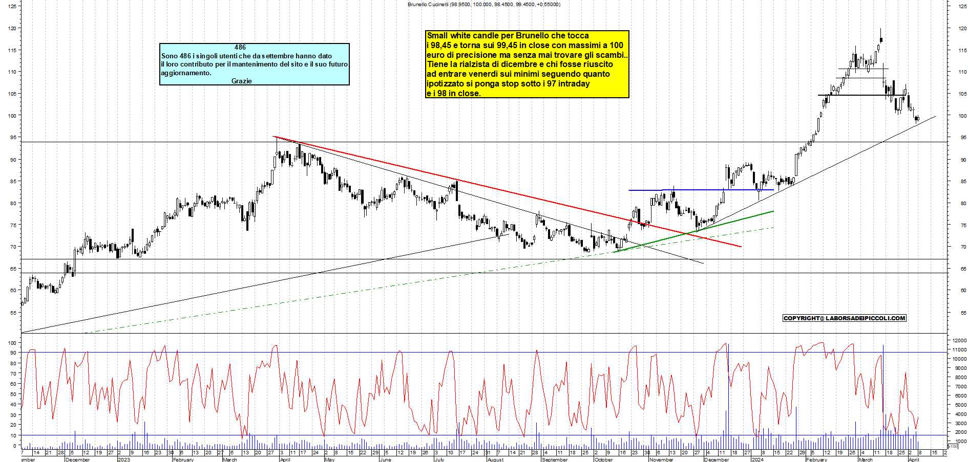Image resolution: width=968 pixels, height=462 pixels.
Task: Click the '3000' value on the volume scale
Action: (x=961, y=423)
